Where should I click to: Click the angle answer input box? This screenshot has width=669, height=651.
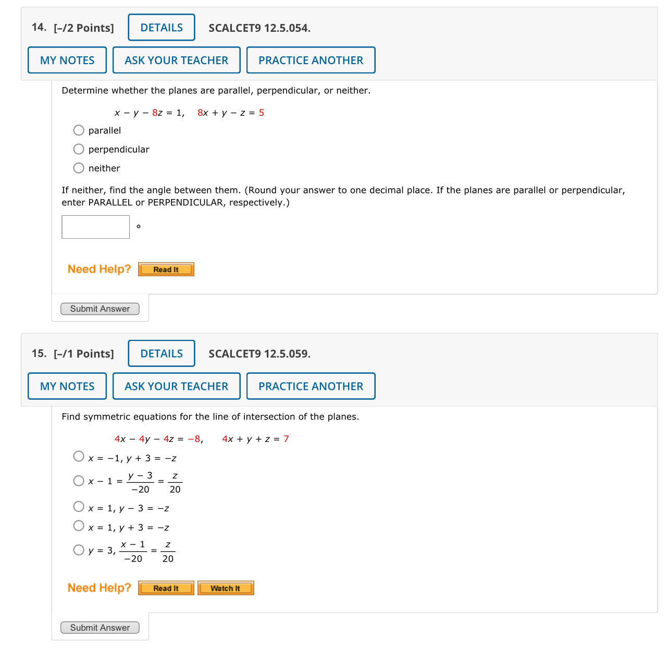pyautogui.click(x=95, y=227)
